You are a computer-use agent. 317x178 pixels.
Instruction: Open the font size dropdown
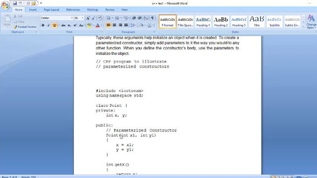coord(83,18)
